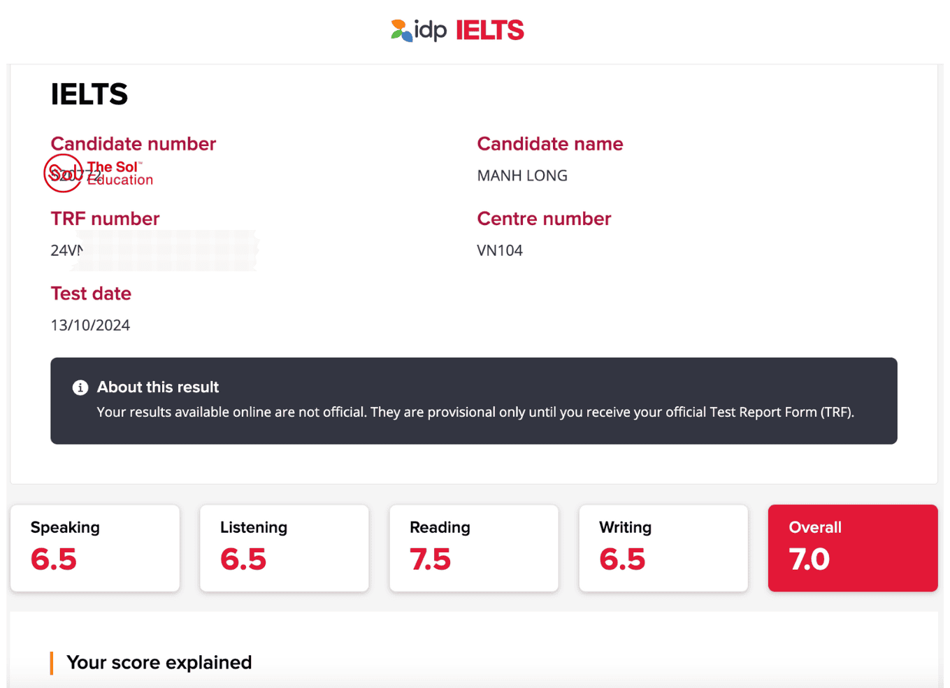Select the Reading 7.5 score card

coord(474,548)
